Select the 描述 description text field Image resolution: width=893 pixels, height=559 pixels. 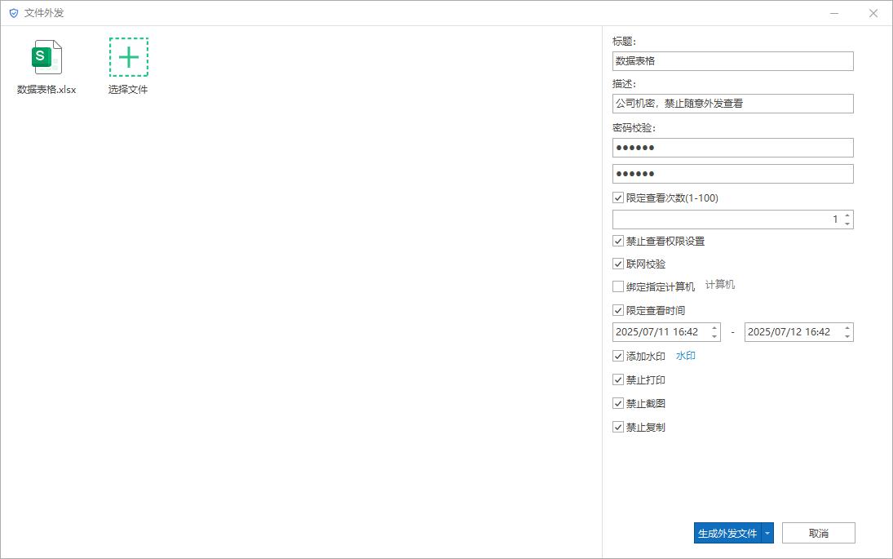point(732,103)
